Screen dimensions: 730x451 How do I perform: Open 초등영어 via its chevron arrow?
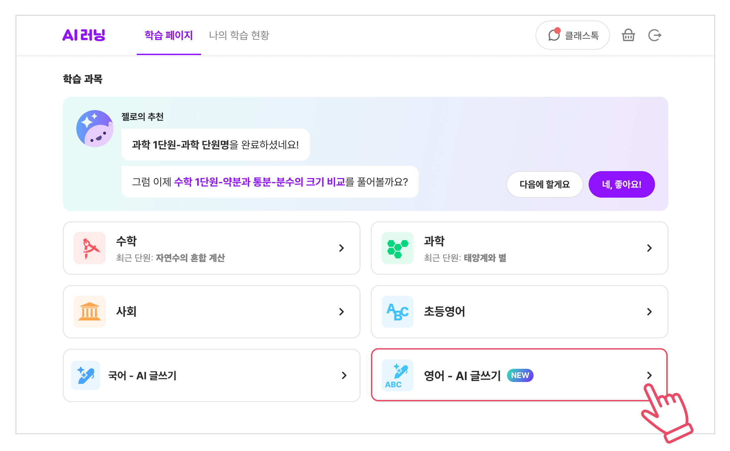(649, 312)
